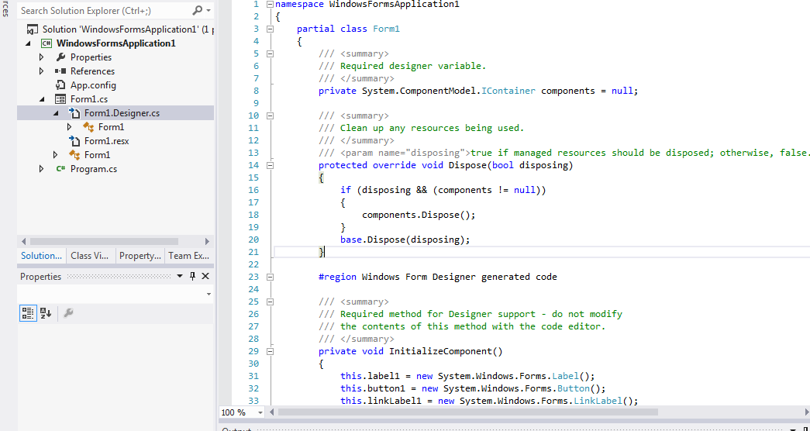Click 'base.Dispose(disposing);' on line 20
Viewport: 810px width, 431px height.
click(x=405, y=240)
